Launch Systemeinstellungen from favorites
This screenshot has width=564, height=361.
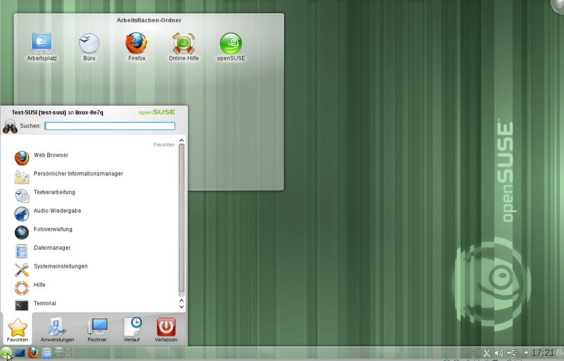pyautogui.click(x=61, y=267)
